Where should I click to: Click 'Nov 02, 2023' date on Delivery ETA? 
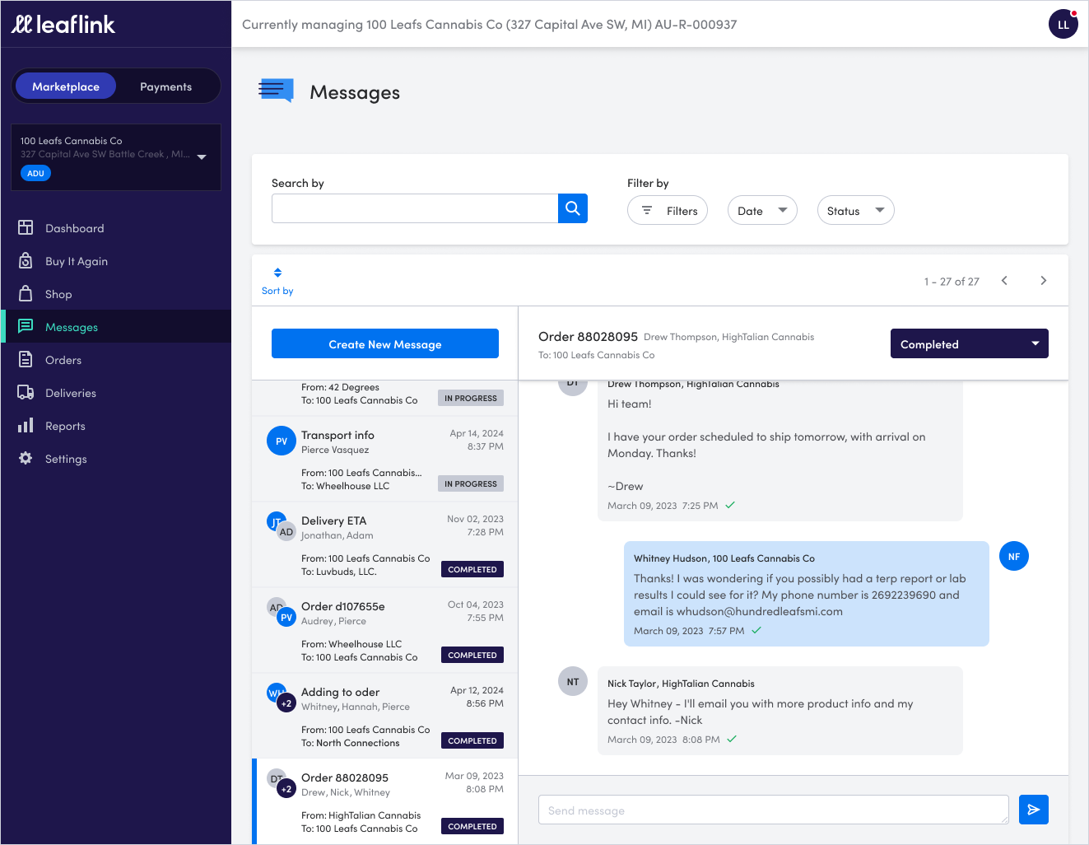click(475, 519)
